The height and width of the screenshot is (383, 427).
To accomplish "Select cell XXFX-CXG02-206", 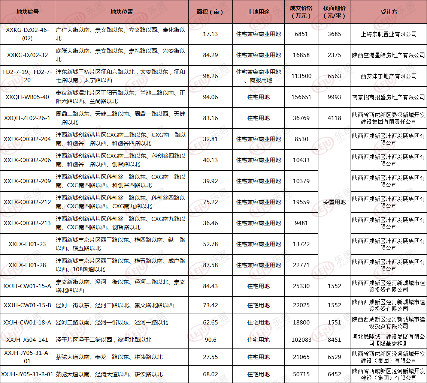I will coord(27,160).
